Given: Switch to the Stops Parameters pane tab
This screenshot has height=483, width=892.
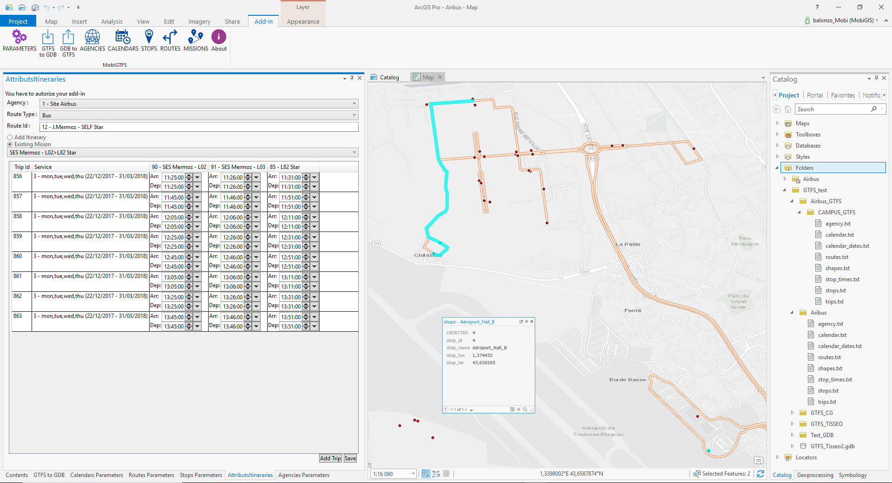Looking at the screenshot, I should pyautogui.click(x=201, y=475).
